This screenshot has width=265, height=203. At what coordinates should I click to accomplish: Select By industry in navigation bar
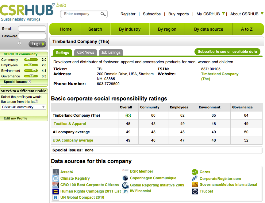[x=130, y=29]
